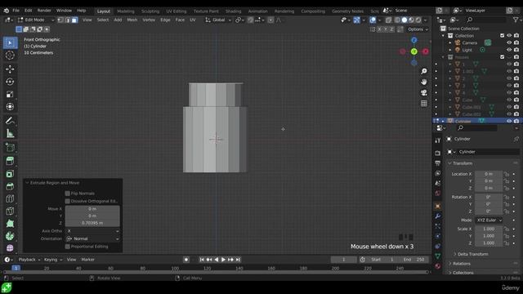Disable render for Camera object
This screenshot has width=523, height=294.
pyautogui.click(x=516, y=42)
